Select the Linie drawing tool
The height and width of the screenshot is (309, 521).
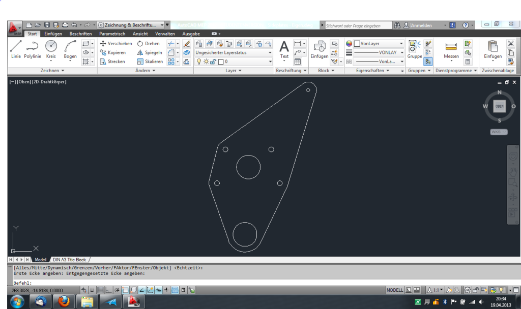coord(16,49)
